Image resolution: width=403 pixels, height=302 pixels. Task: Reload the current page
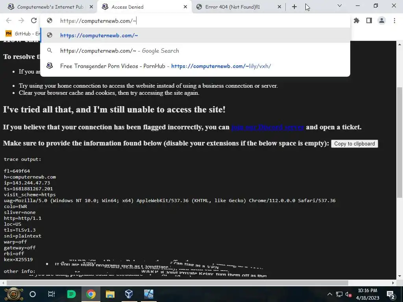(x=34, y=20)
